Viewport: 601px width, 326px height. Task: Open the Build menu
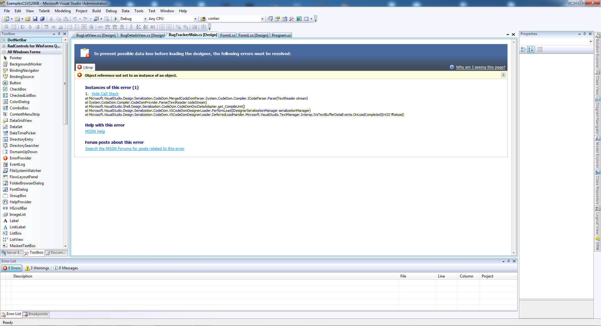(x=96, y=11)
